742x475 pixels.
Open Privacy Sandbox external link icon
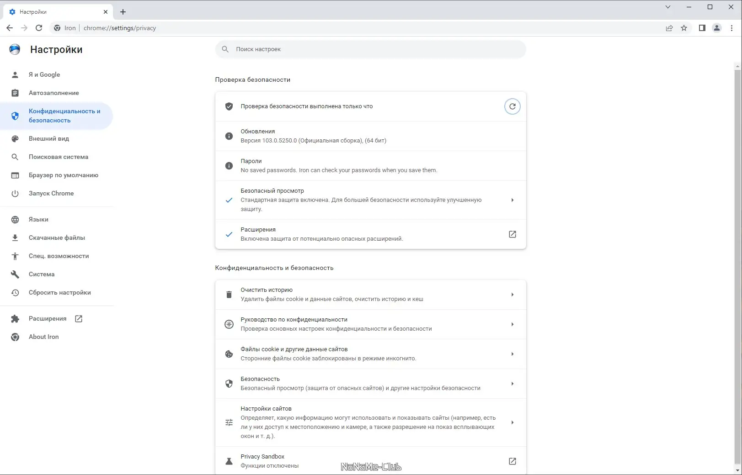click(512, 461)
